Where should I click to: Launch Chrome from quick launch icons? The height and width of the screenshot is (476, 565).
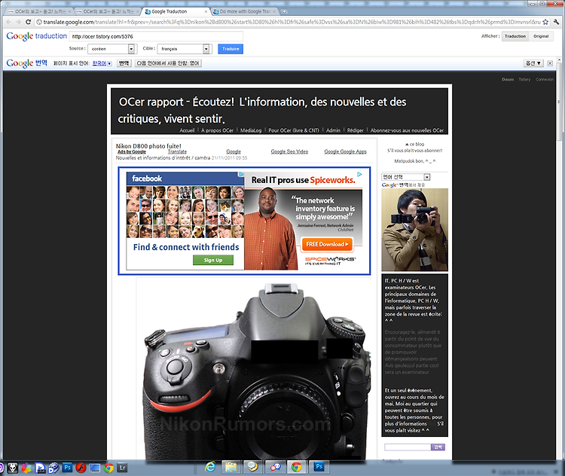[108, 468]
